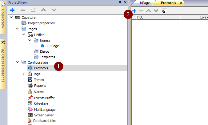
Task: Collapse the Configuration folder
Action: tap(17, 62)
